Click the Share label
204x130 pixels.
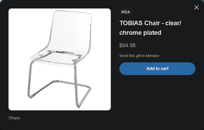(15, 118)
